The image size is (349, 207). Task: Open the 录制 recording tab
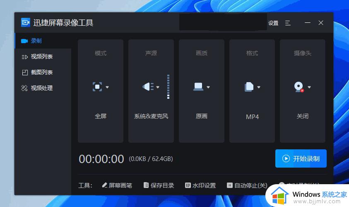pyautogui.click(x=43, y=41)
